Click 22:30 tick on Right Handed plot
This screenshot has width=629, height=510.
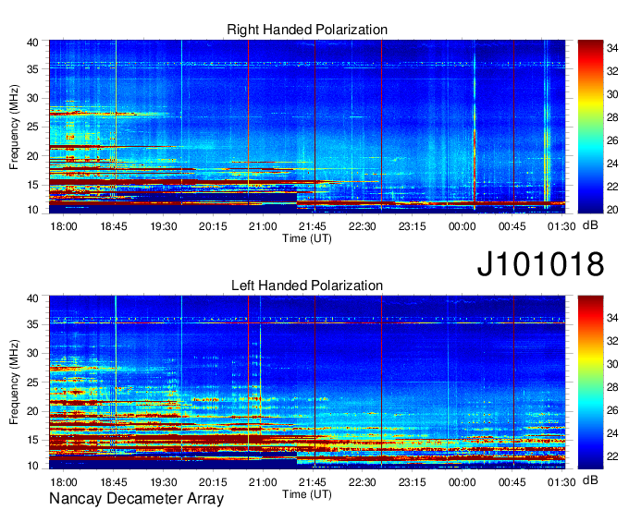(363, 226)
